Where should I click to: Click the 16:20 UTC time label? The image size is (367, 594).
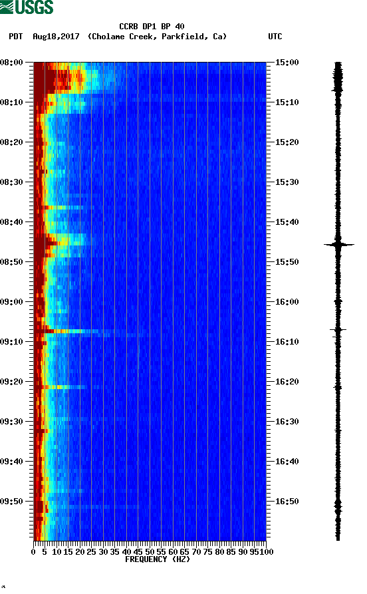(x=287, y=382)
